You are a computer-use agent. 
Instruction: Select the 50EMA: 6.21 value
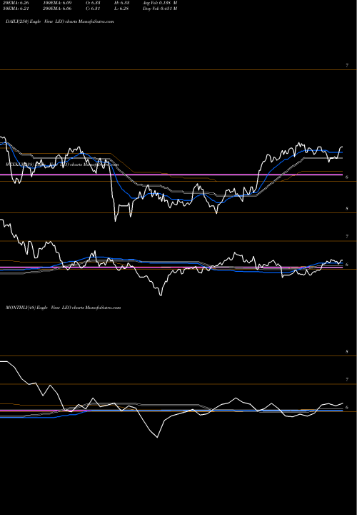16,9
